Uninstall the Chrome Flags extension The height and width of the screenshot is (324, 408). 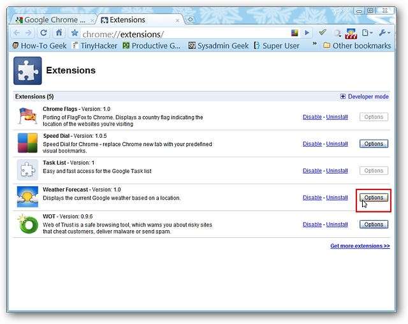point(337,117)
